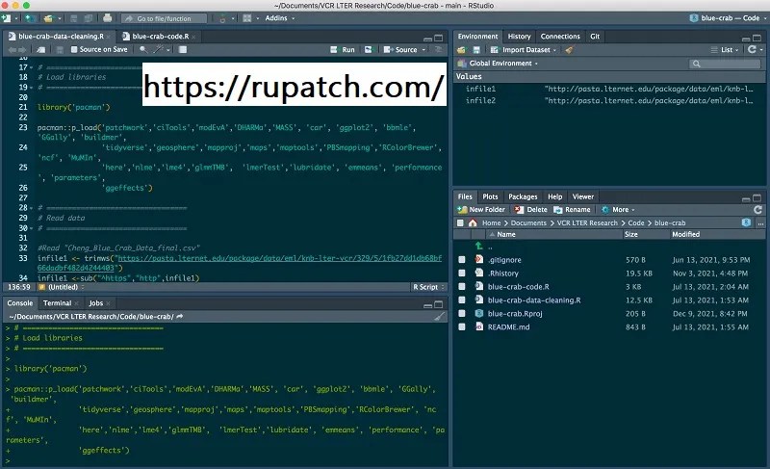770x469 pixels.
Task: Click VCR LTER Research in the Files breadcrumb
Action: click(x=587, y=223)
